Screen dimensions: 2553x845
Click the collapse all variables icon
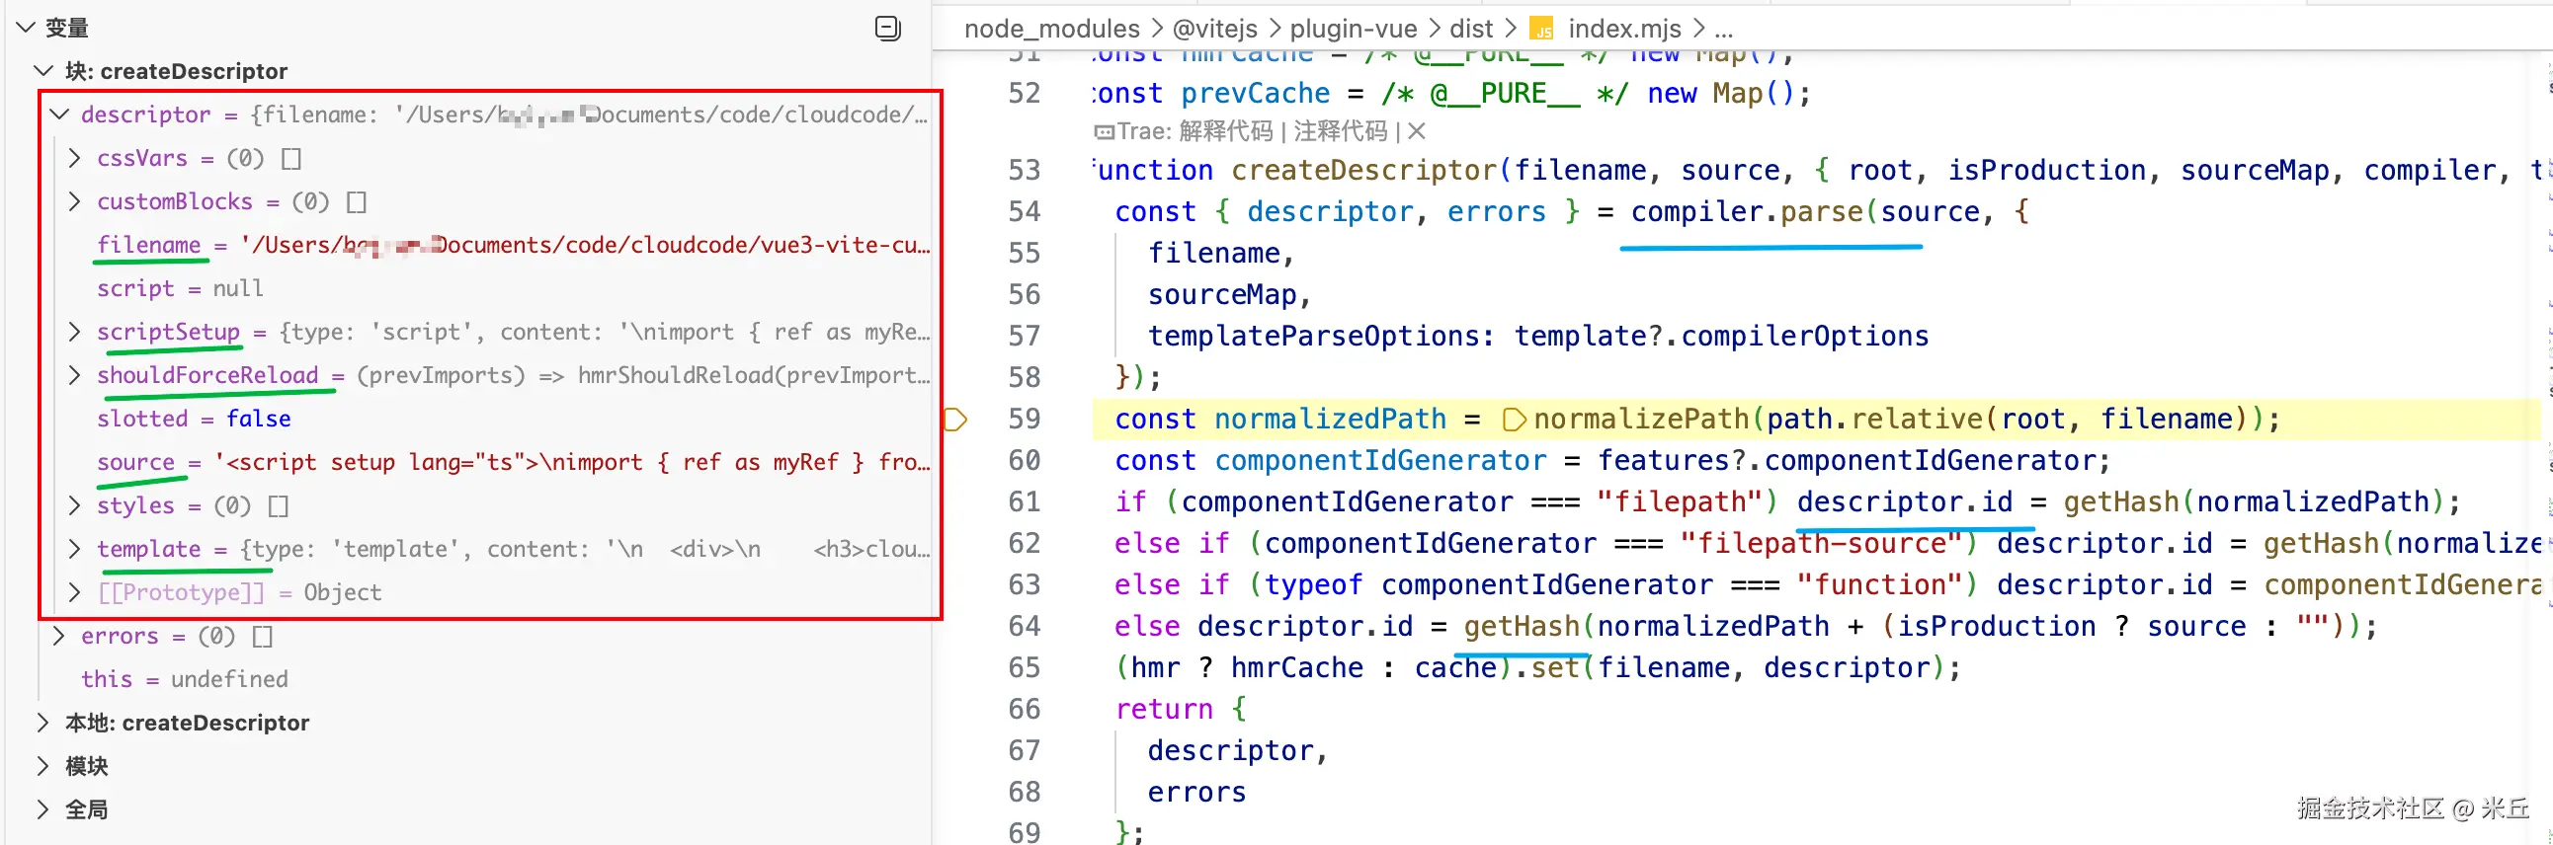click(x=888, y=28)
